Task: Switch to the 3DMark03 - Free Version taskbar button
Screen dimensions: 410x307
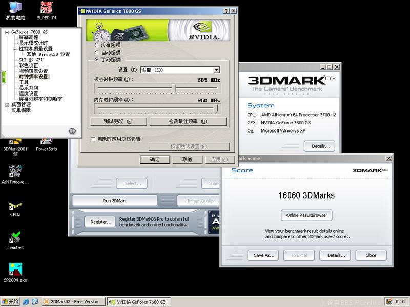Action: click(x=73, y=302)
